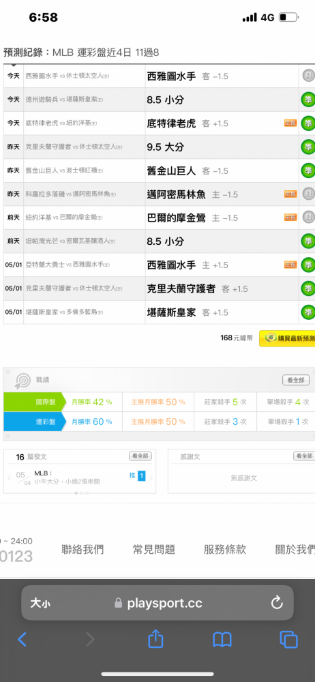Tap playsport.cc address field
Image resolution: width=315 pixels, height=682 pixels.
pyautogui.click(x=157, y=602)
